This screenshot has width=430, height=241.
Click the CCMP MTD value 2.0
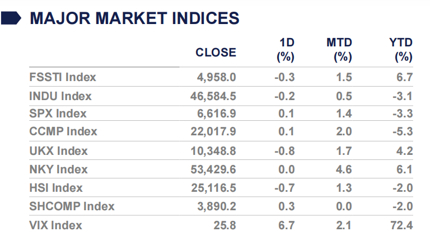344,131
